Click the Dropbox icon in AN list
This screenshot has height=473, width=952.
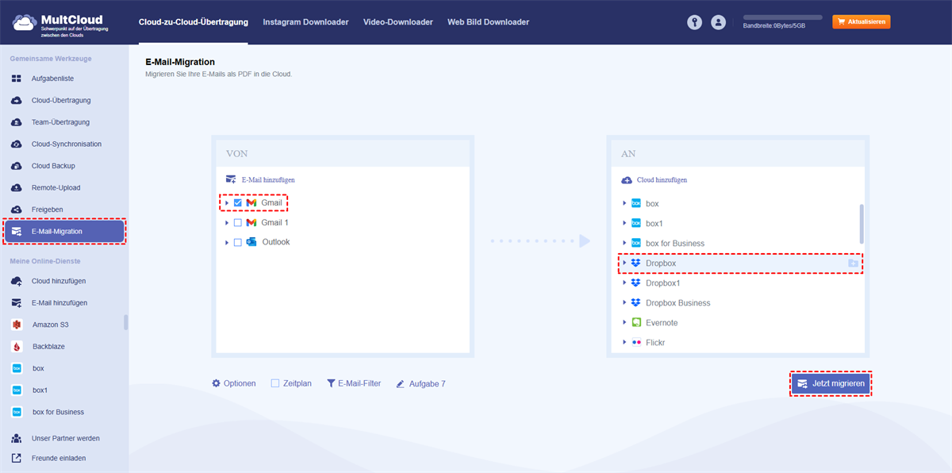[636, 263]
